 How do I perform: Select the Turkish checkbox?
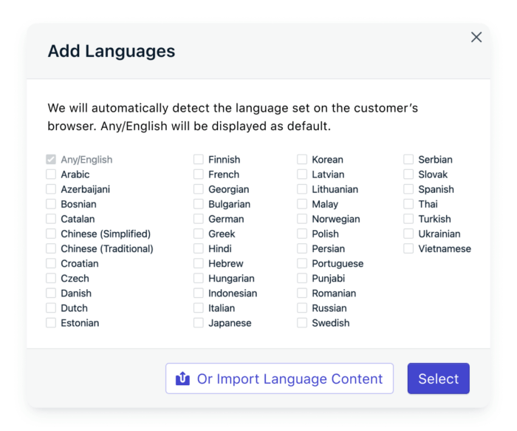(408, 219)
